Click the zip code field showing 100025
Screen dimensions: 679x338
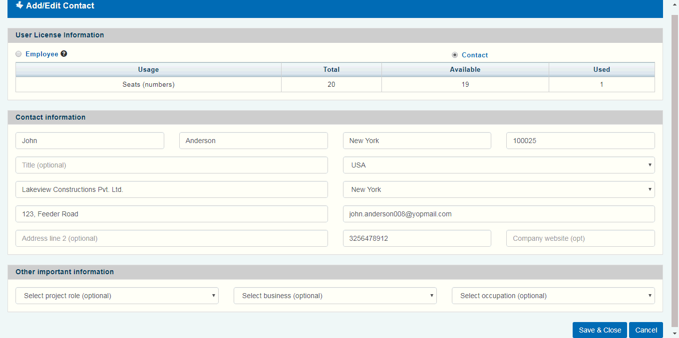click(580, 141)
